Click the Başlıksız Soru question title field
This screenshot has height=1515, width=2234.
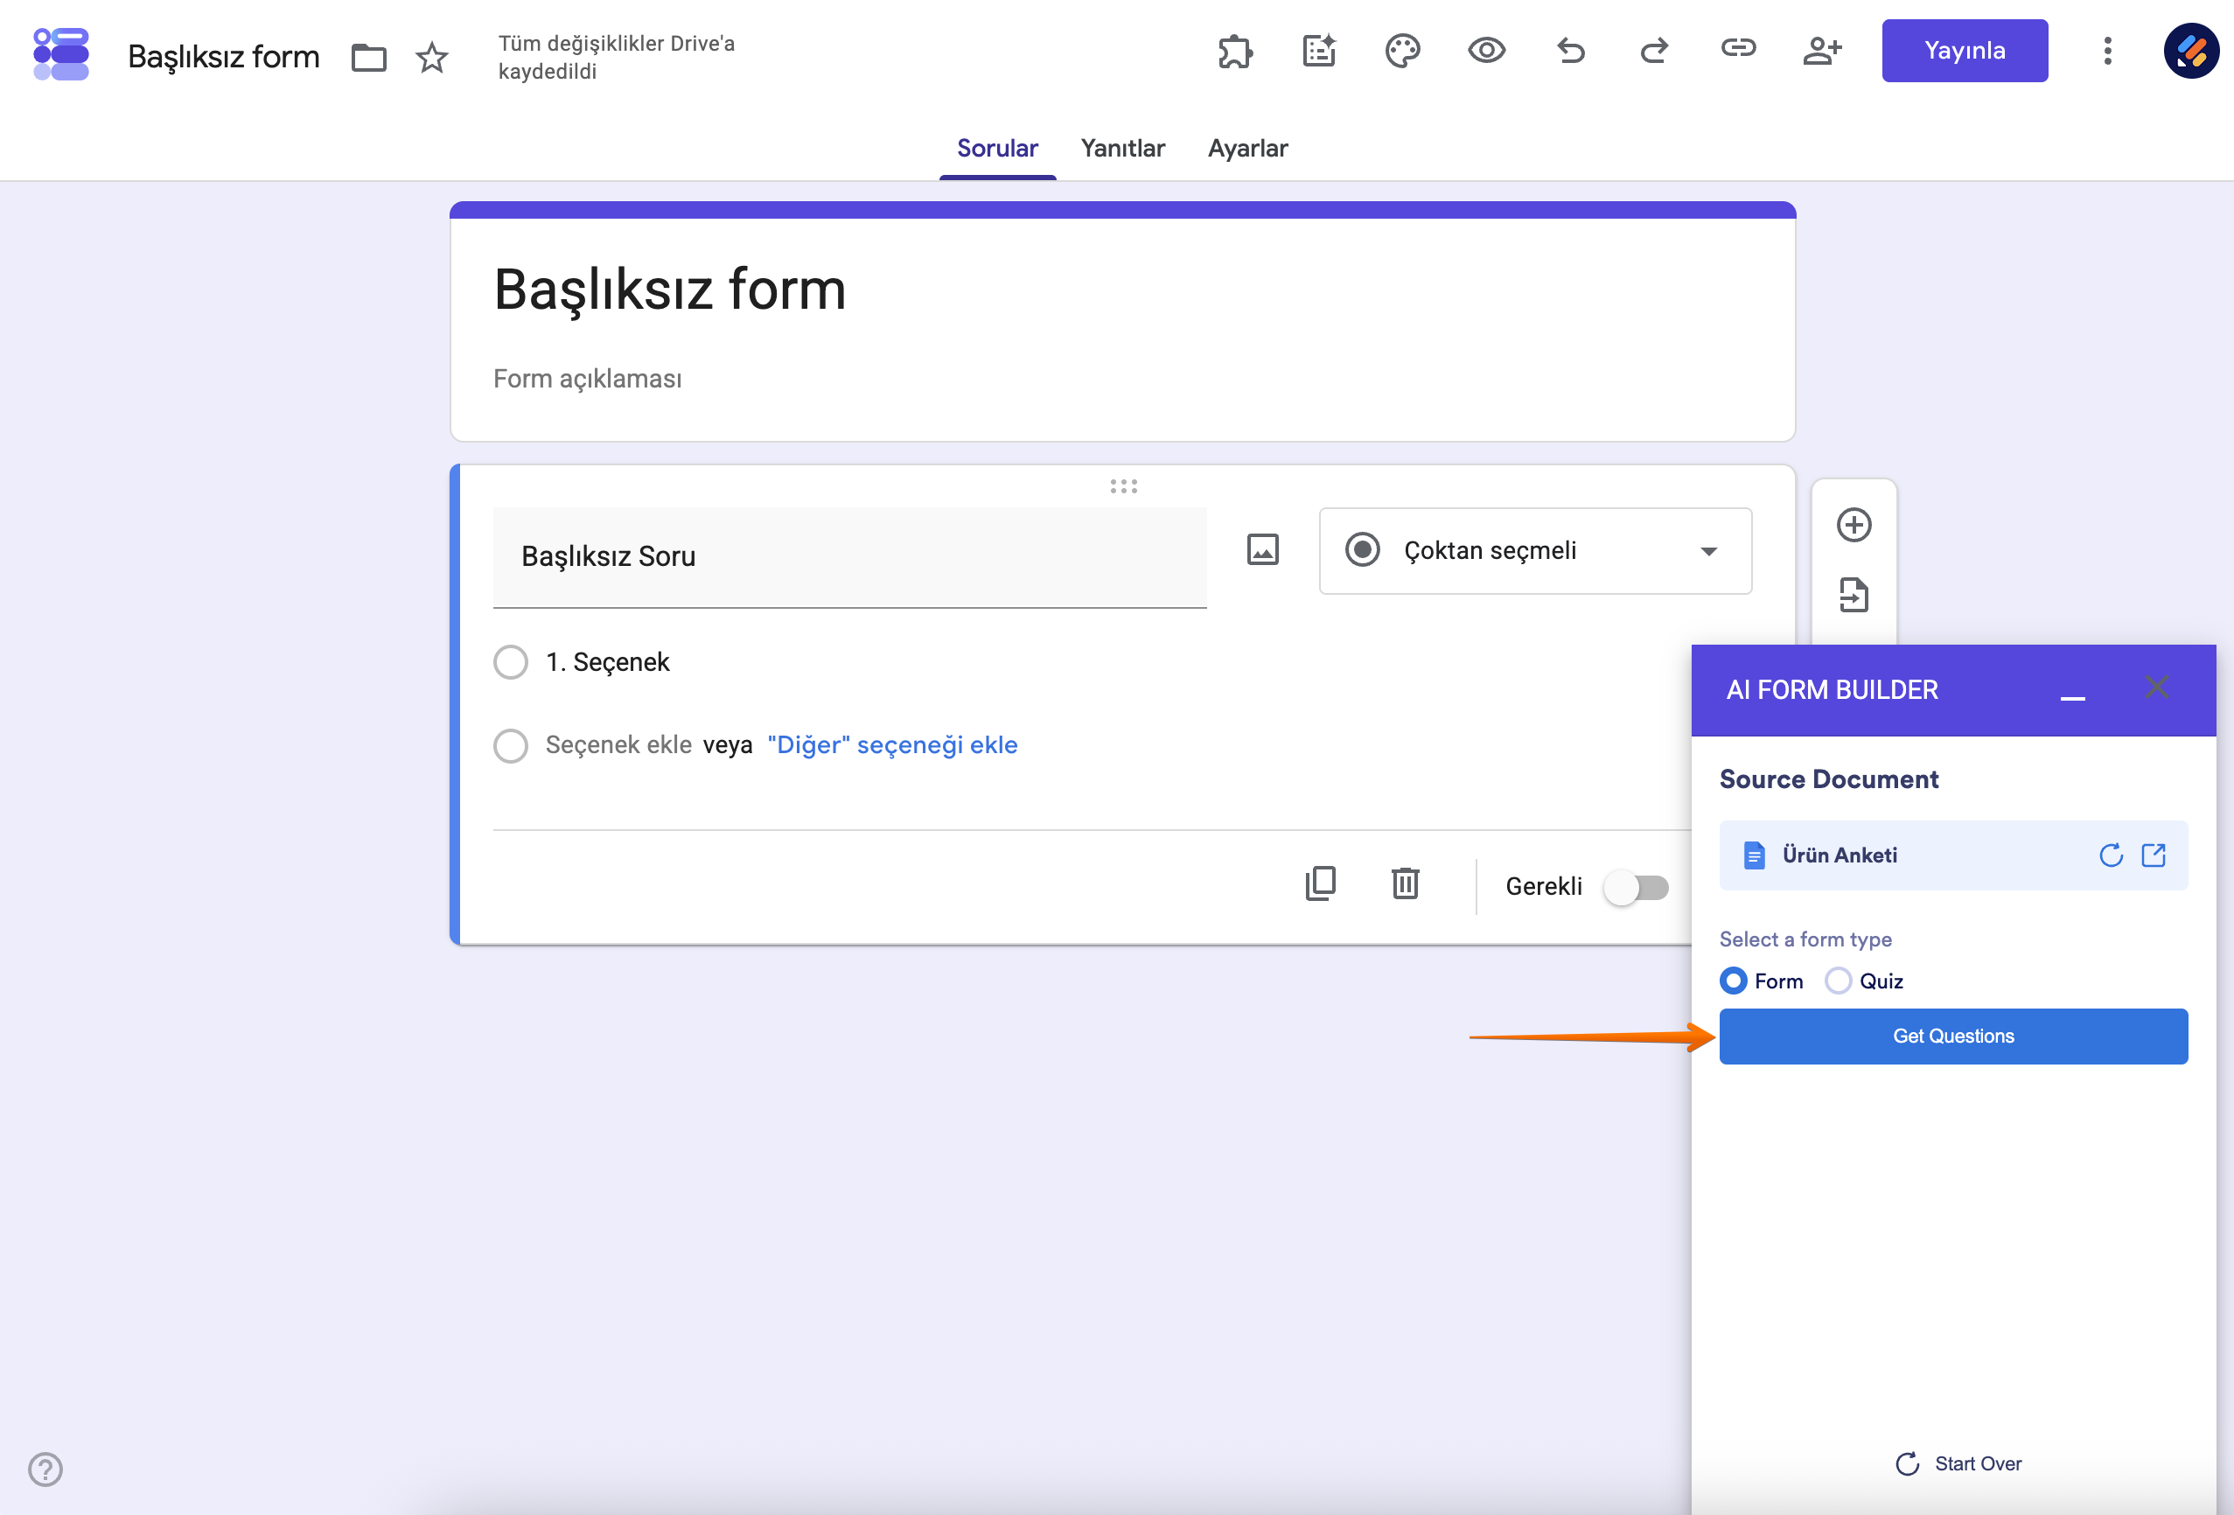click(x=849, y=557)
